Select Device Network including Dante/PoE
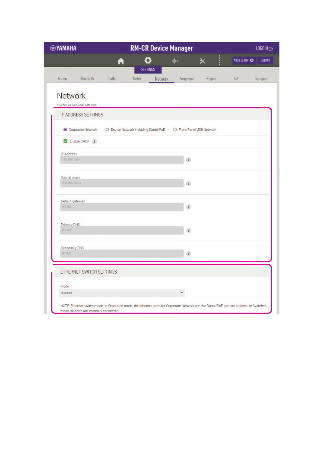The image size is (323, 457). coord(107,130)
